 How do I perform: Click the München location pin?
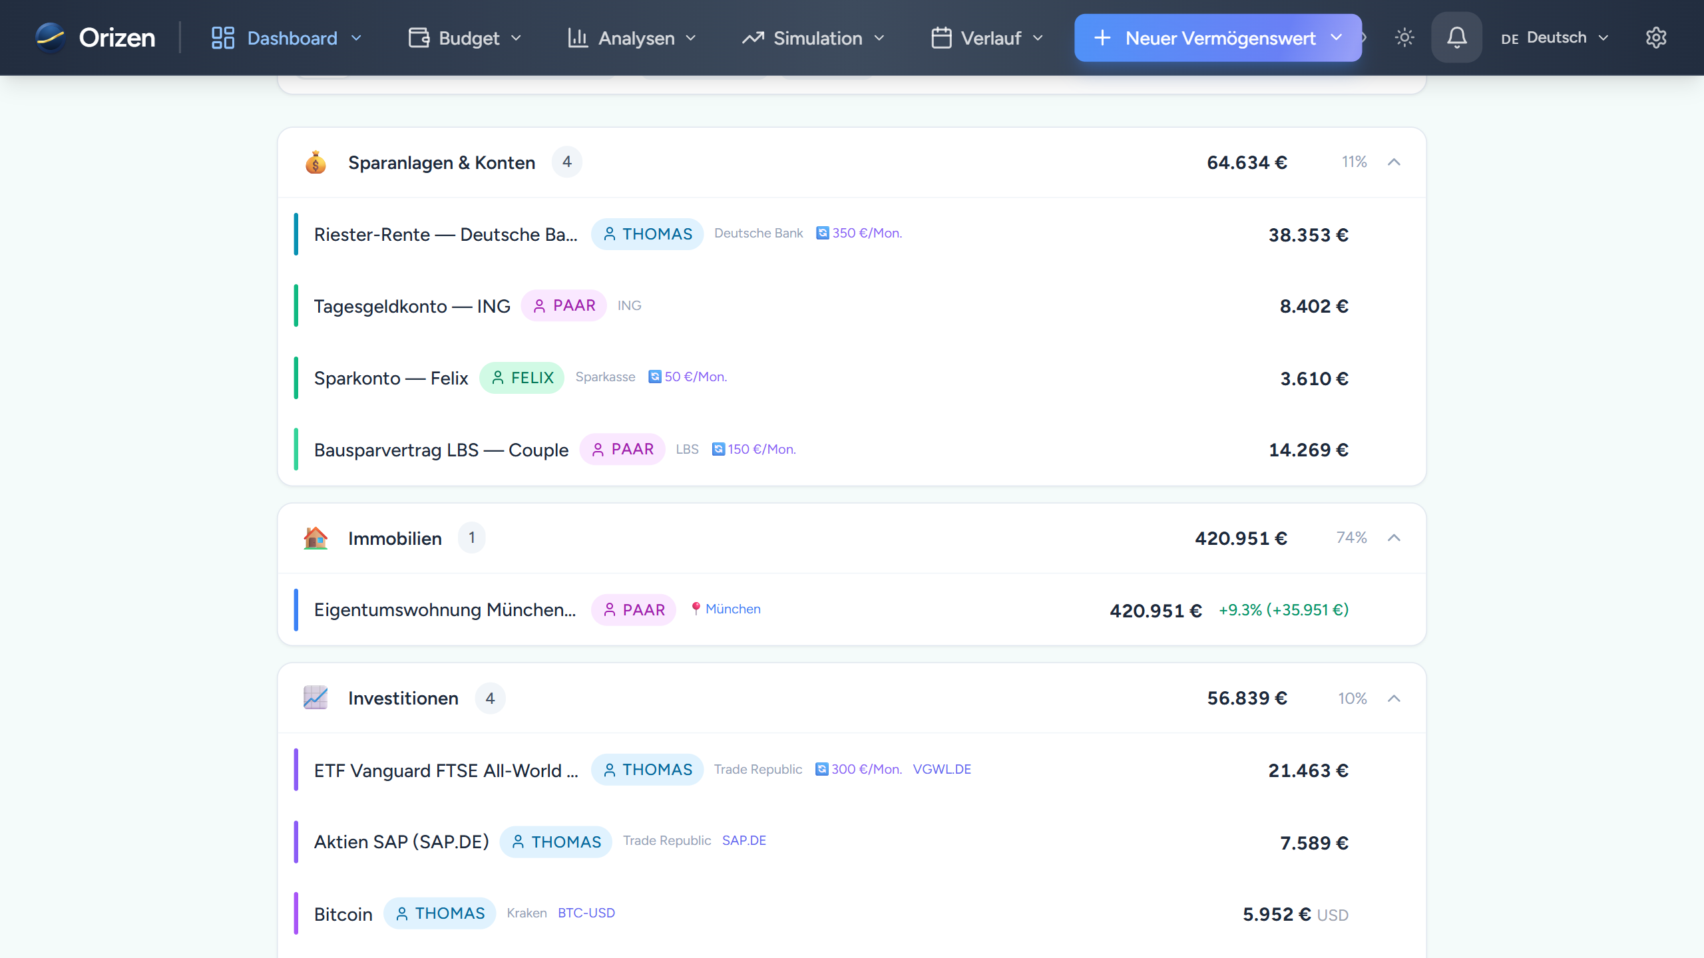696,609
